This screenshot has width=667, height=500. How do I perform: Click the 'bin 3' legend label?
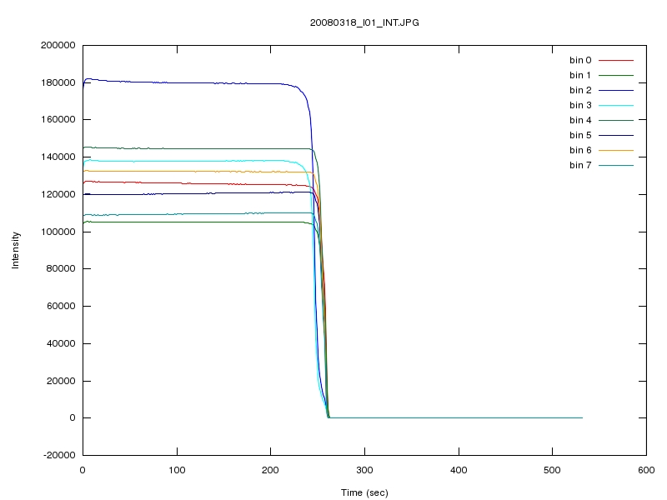pyautogui.click(x=580, y=105)
